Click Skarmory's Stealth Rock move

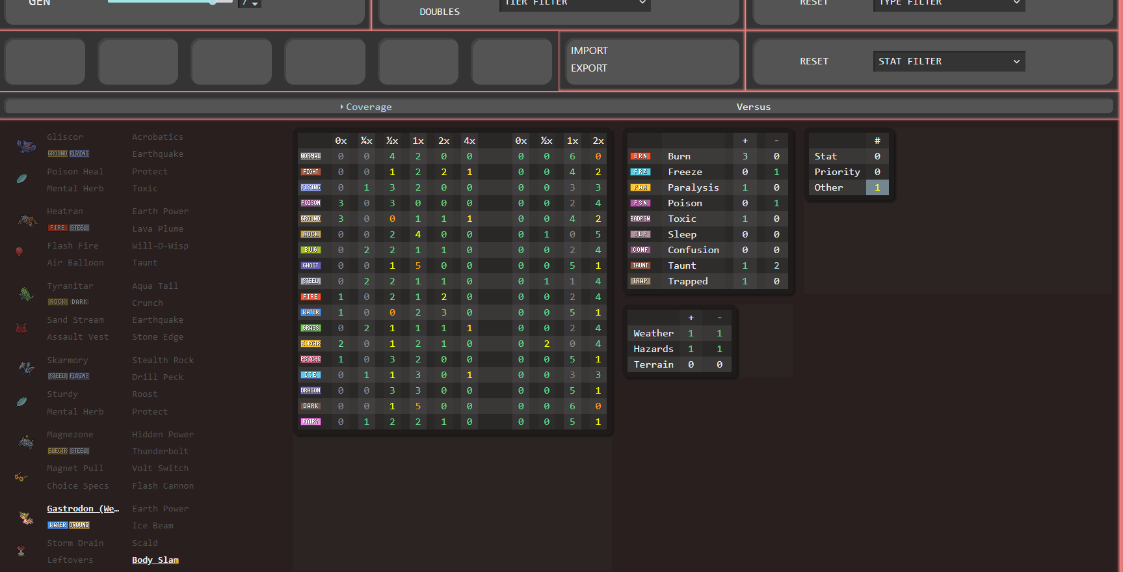click(163, 361)
